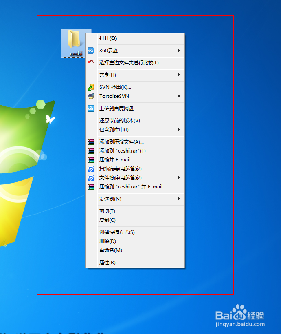Choose SVN 检出(K)... entry

pyautogui.click(x=135, y=87)
